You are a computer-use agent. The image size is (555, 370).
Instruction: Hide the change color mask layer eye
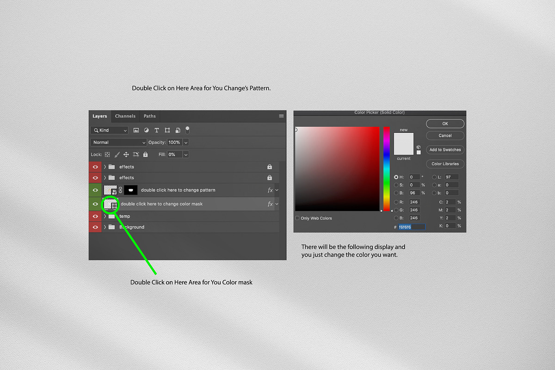95,204
